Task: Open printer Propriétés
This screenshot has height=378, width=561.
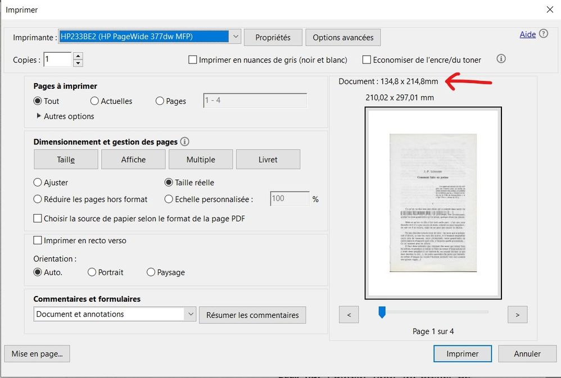Action: click(x=273, y=37)
